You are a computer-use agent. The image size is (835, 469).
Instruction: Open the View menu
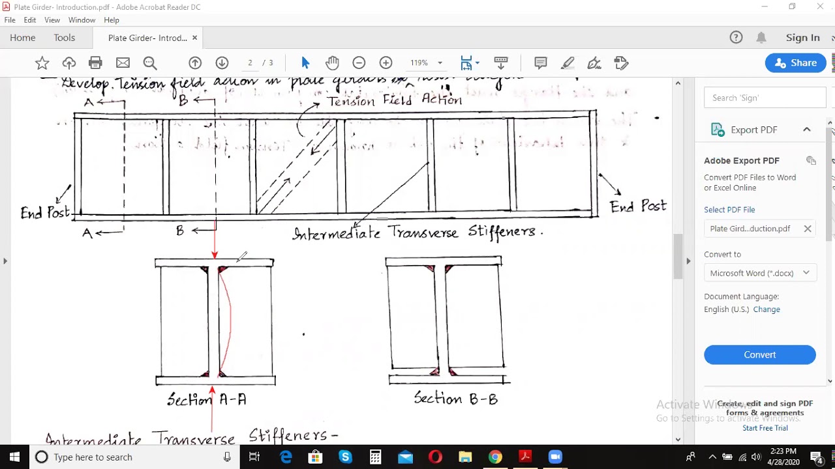52,20
